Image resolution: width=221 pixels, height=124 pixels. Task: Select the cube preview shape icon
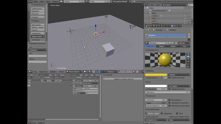click(x=188, y=59)
